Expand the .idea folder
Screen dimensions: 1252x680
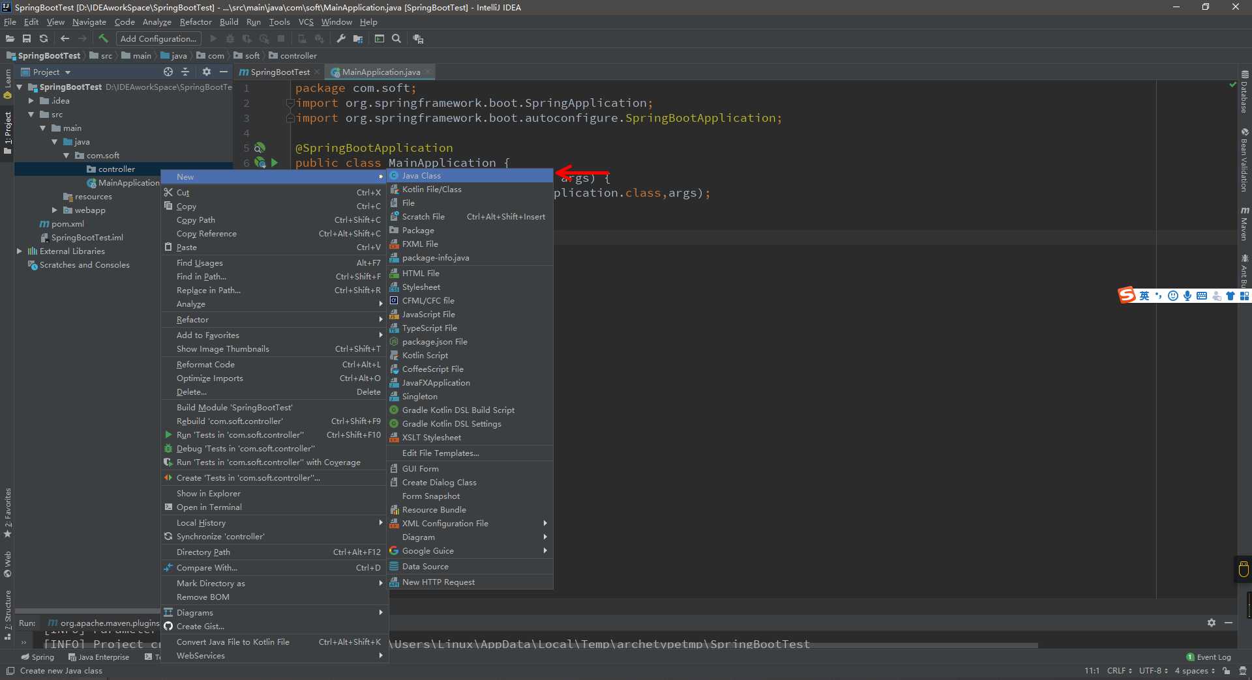[31, 100]
